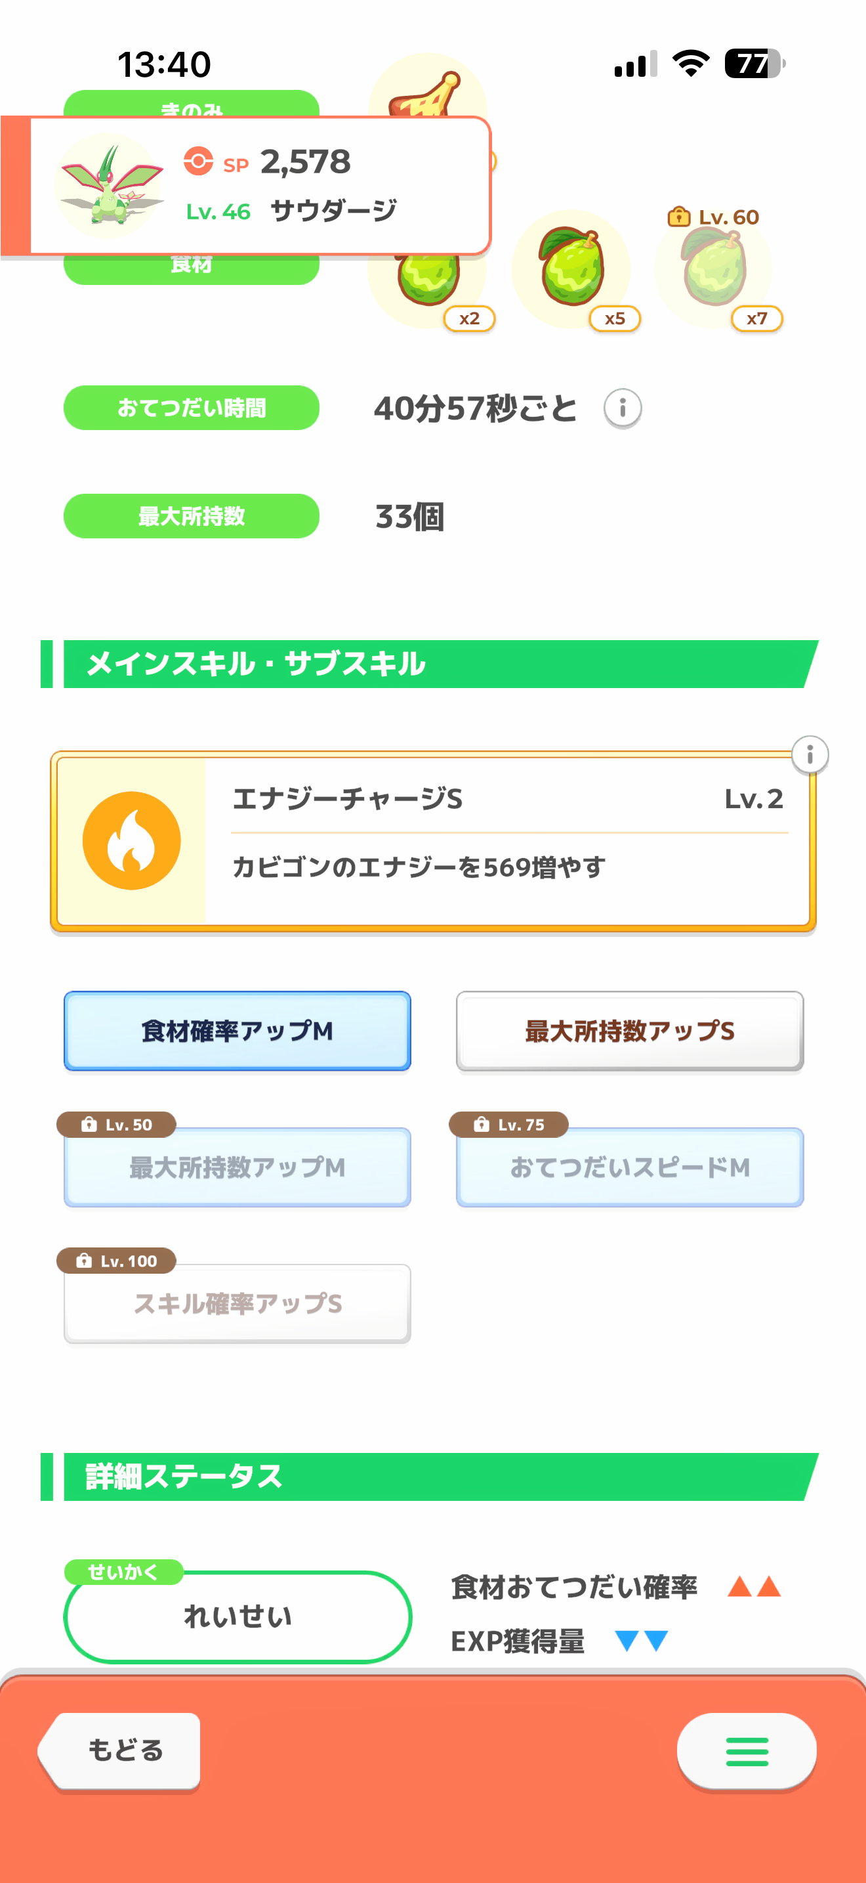
Task: Tap locked 最大所持数アップM skill
Action: (237, 1167)
